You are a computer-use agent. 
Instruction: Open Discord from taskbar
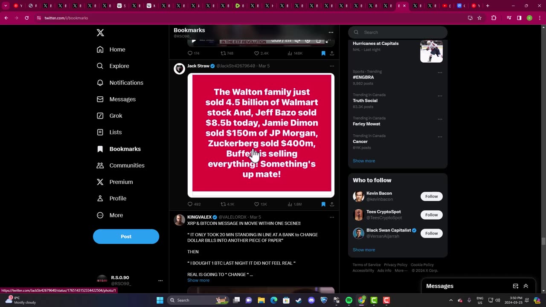pos(311,300)
